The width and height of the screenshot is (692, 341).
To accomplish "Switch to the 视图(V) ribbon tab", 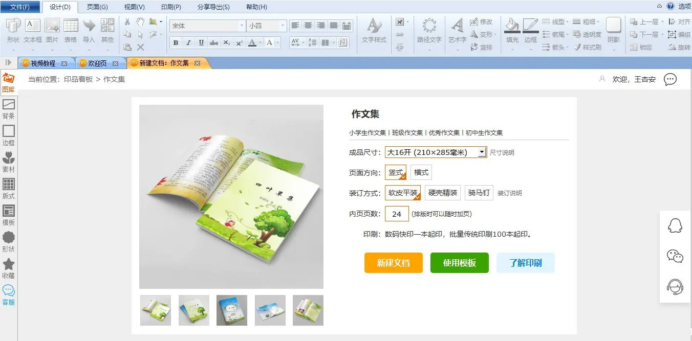I will click(135, 7).
